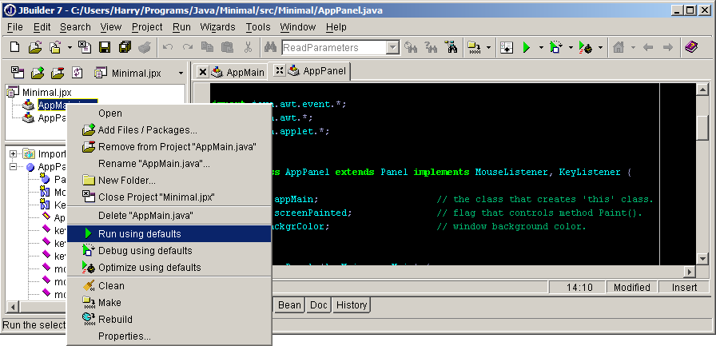Screen dimensions: 716x346
Task: Click the Save All toolbar icon
Action: tap(125, 47)
